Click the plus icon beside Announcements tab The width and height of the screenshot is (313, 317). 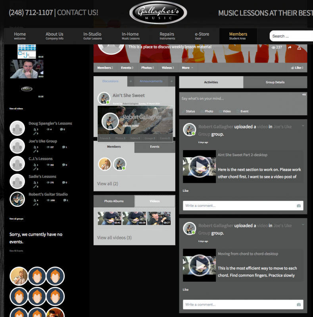pyautogui.click(x=171, y=81)
